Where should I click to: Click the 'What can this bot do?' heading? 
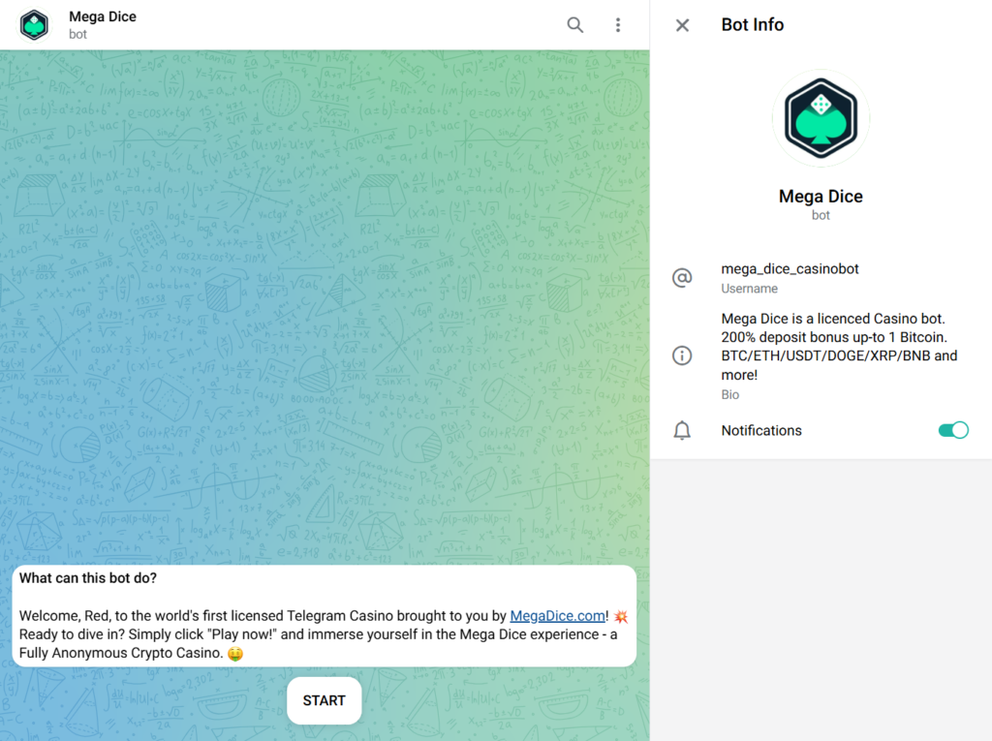click(x=88, y=577)
